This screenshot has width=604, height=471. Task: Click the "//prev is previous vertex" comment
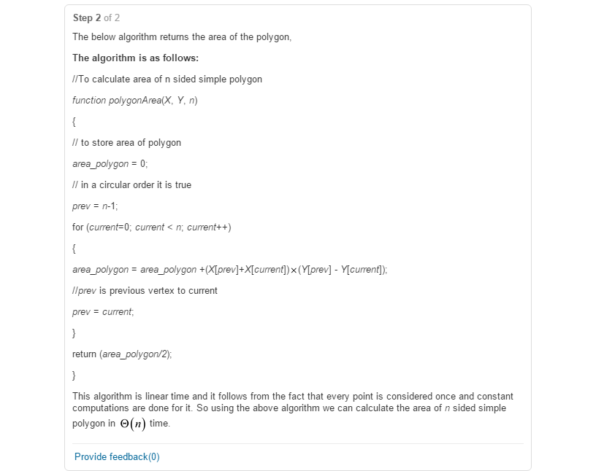point(145,291)
